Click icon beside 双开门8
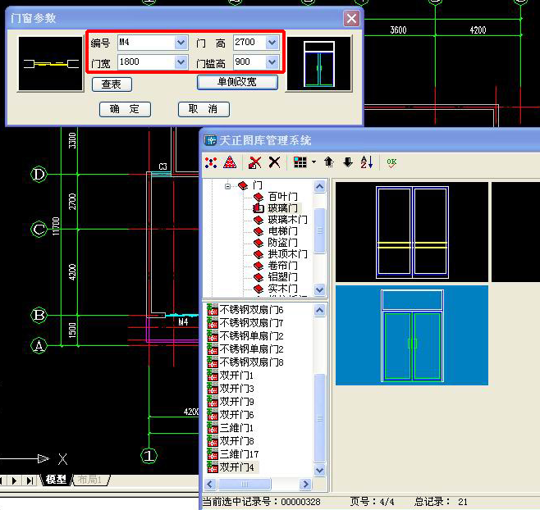 [212, 441]
